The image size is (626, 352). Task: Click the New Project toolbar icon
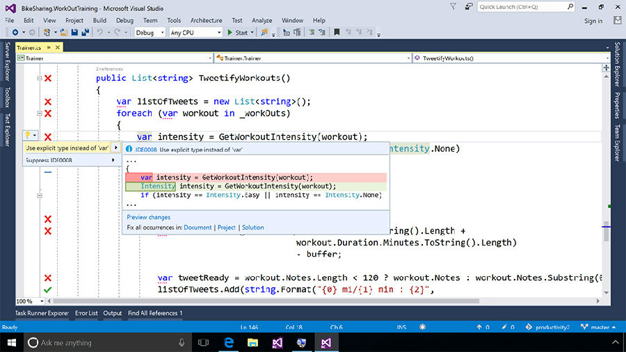pyautogui.click(x=47, y=32)
